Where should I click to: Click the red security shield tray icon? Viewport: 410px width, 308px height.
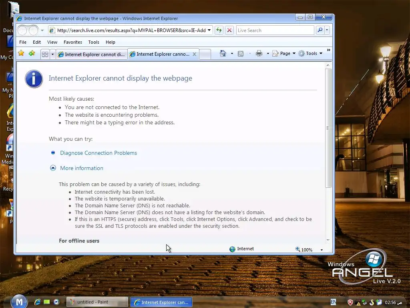click(x=350, y=302)
